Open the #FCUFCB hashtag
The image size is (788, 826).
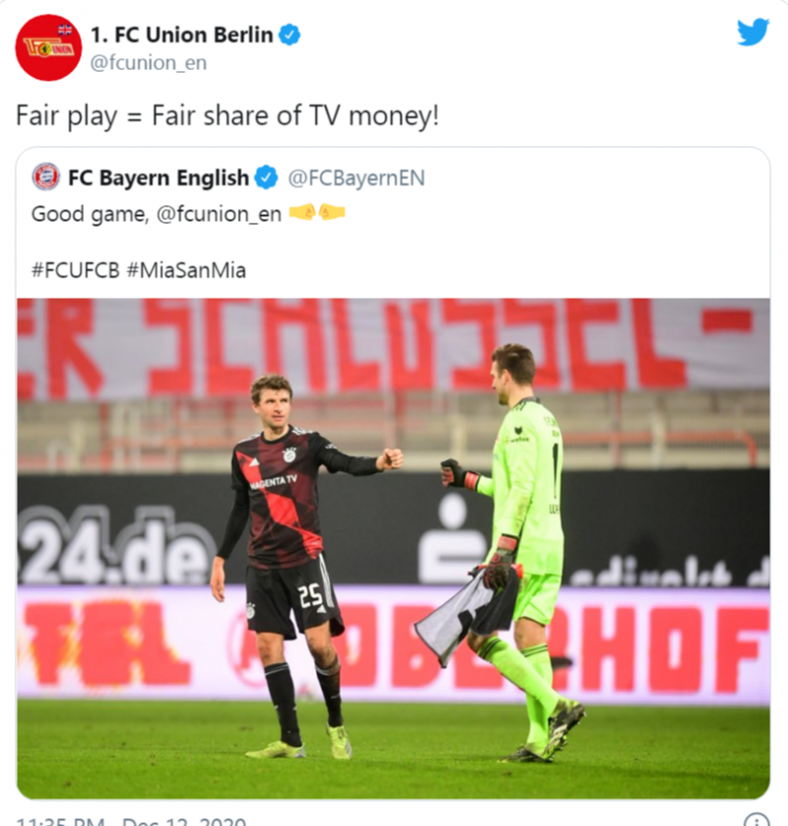coord(75,270)
